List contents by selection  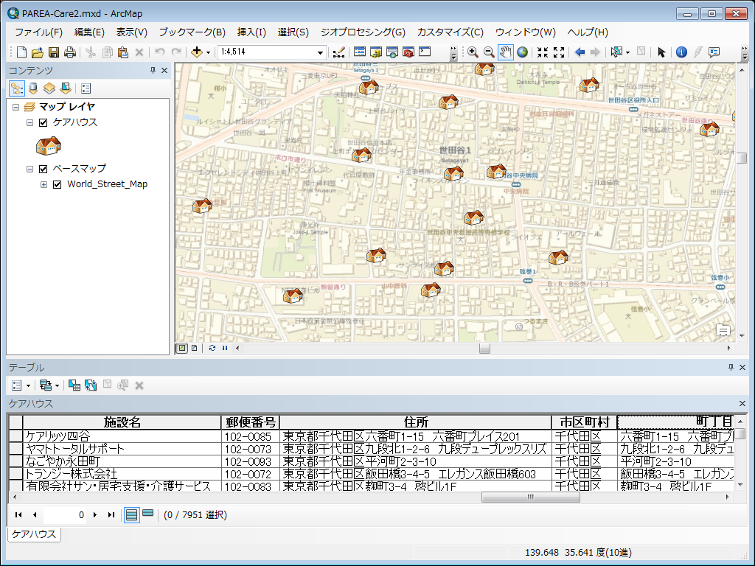(66, 88)
